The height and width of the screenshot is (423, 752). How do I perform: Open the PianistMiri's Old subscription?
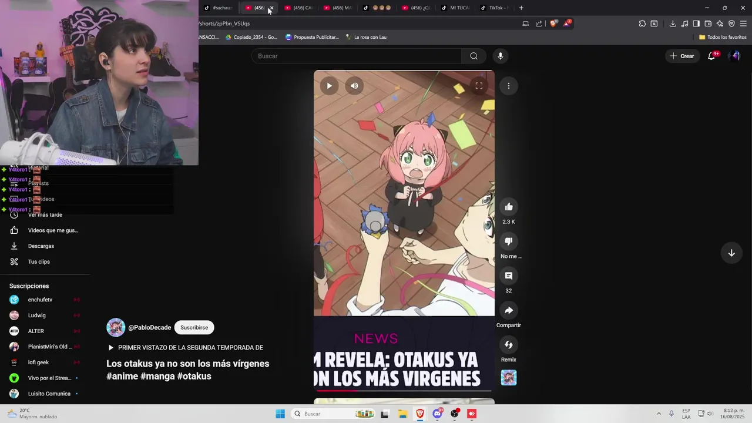pos(45,347)
